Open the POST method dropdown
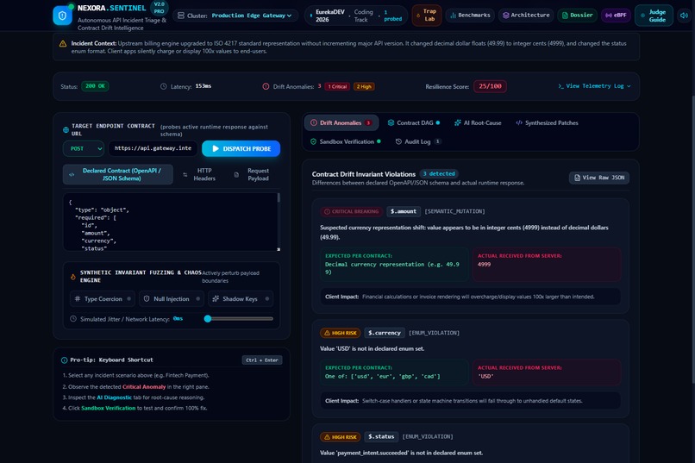 click(84, 149)
